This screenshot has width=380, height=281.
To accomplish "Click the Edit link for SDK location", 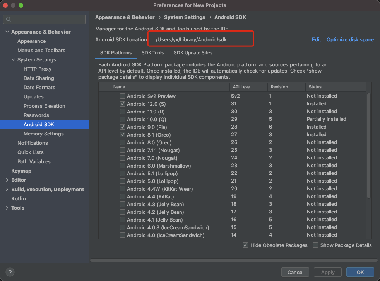I will click(316, 39).
